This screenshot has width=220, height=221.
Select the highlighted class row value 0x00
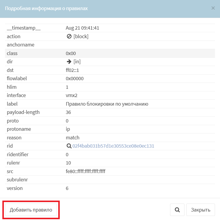click(71, 53)
